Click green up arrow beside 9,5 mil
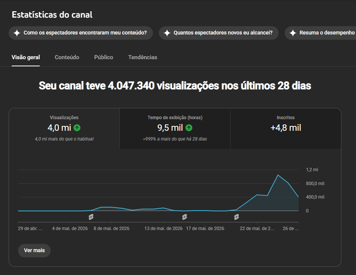 [189, 128]
